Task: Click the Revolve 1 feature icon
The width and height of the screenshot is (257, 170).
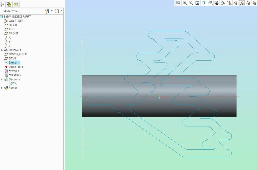Action: pyautogui.click(x=6, y=50)
